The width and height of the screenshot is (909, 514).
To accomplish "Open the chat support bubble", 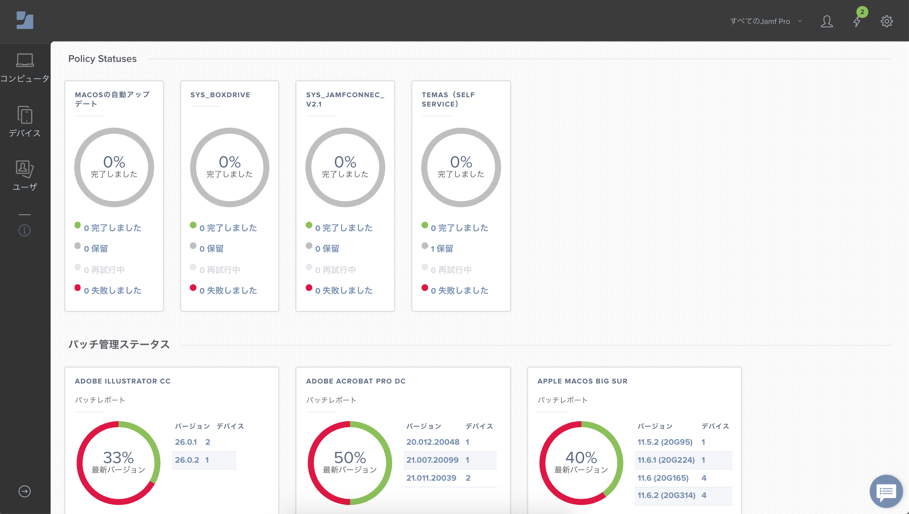I will 886,491.
